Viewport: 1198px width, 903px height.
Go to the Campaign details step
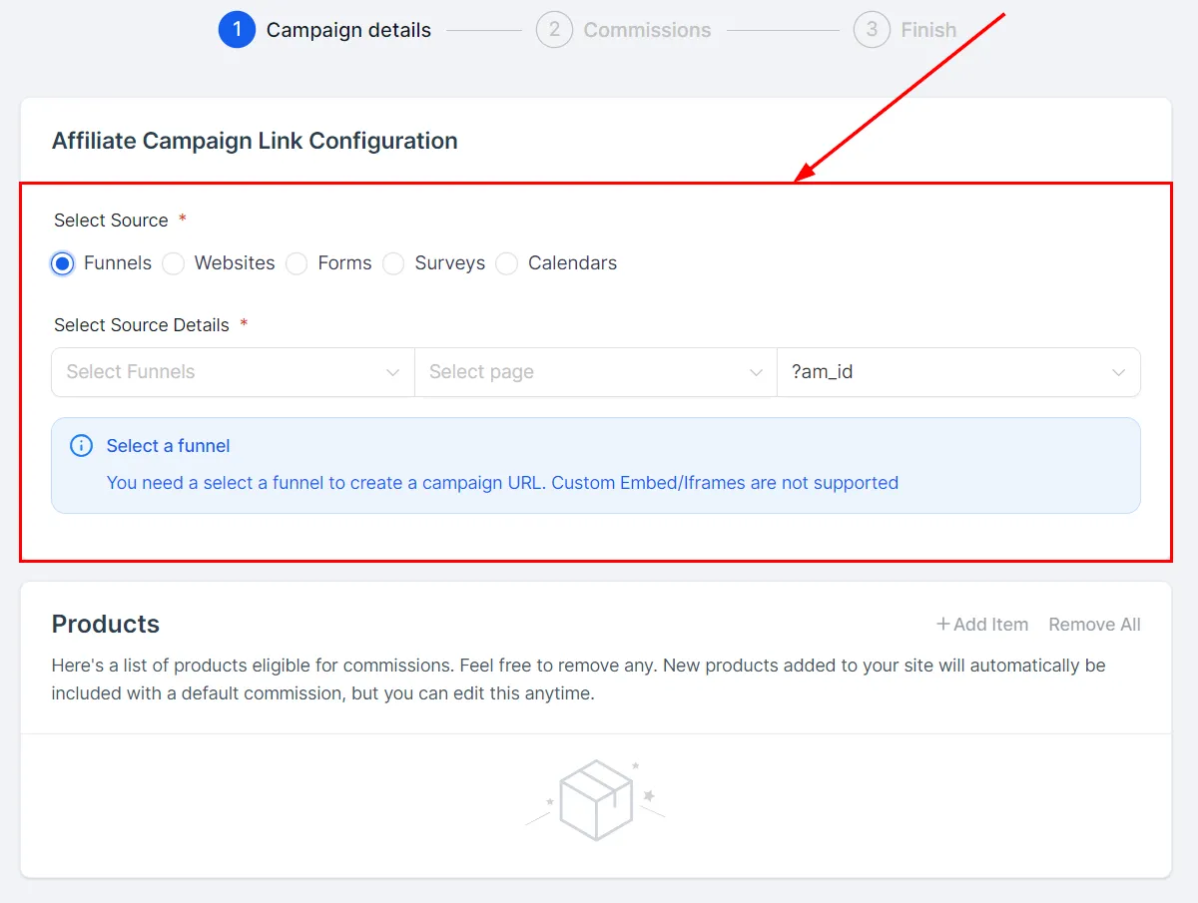(x=348, y=30)
